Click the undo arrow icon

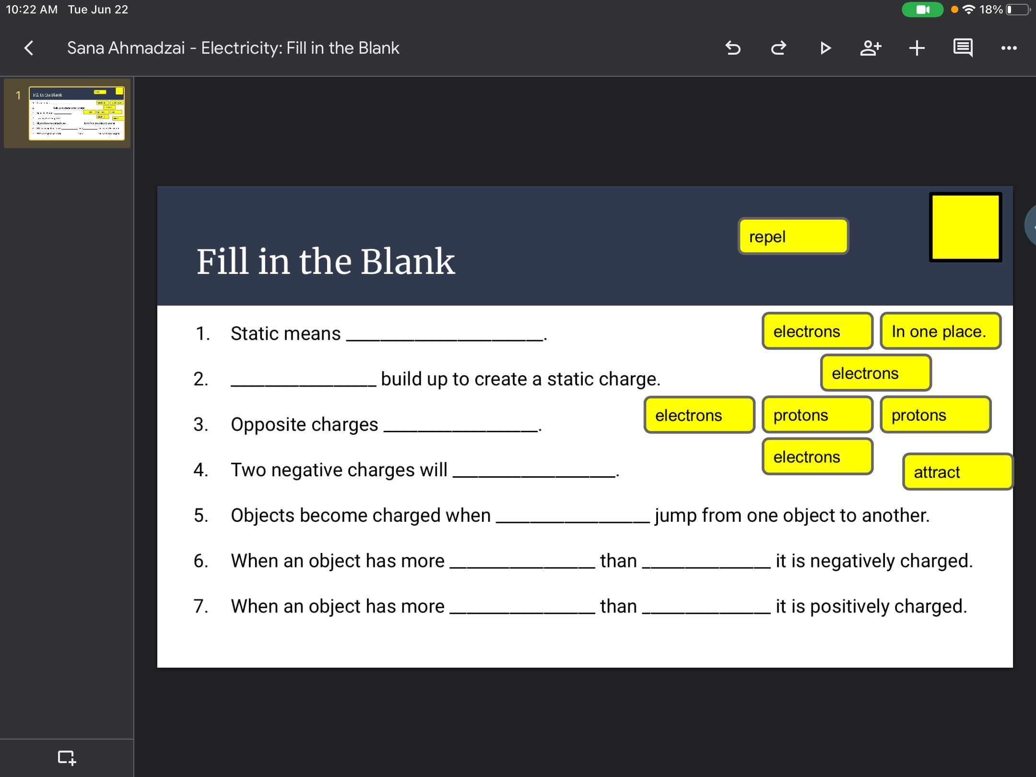[x=733, y=48]
